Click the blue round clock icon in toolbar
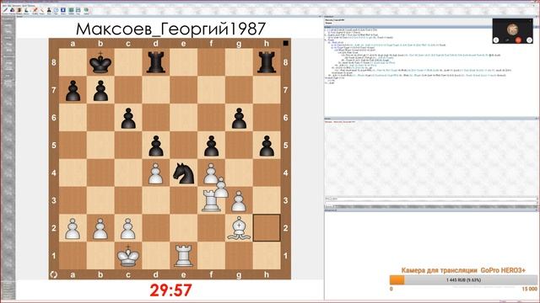This screenshot has width=540, height=303. tap(56, 10)
